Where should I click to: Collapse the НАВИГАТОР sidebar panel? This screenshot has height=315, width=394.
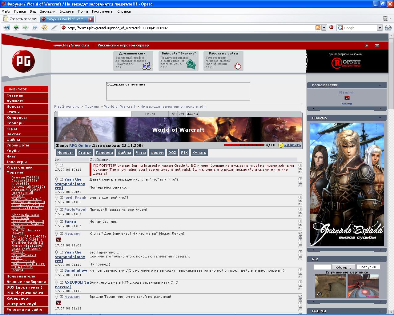[42, 89]
